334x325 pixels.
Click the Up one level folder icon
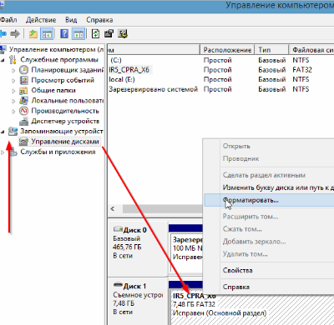tap(33, 34)
